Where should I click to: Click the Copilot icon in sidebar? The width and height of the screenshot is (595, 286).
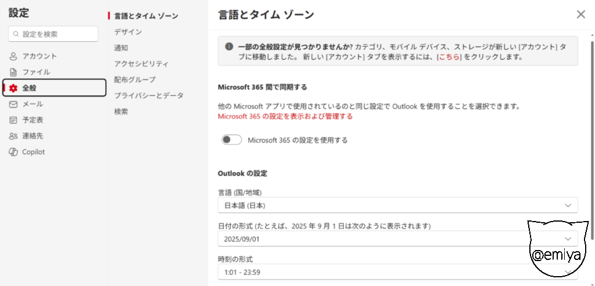click(x=13, y=152)
